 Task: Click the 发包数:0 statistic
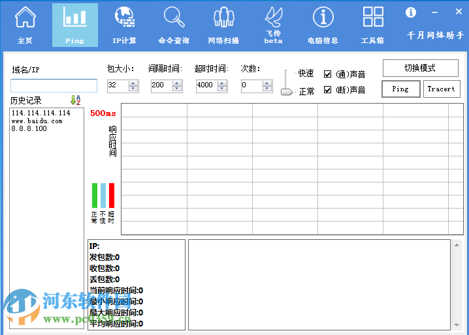pyautogui.click(x=105, y=257)
